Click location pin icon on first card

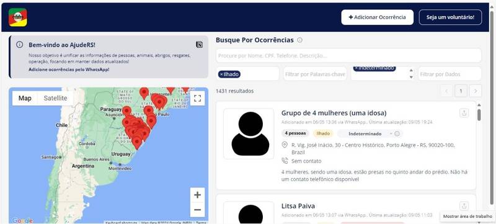point(285,145)
